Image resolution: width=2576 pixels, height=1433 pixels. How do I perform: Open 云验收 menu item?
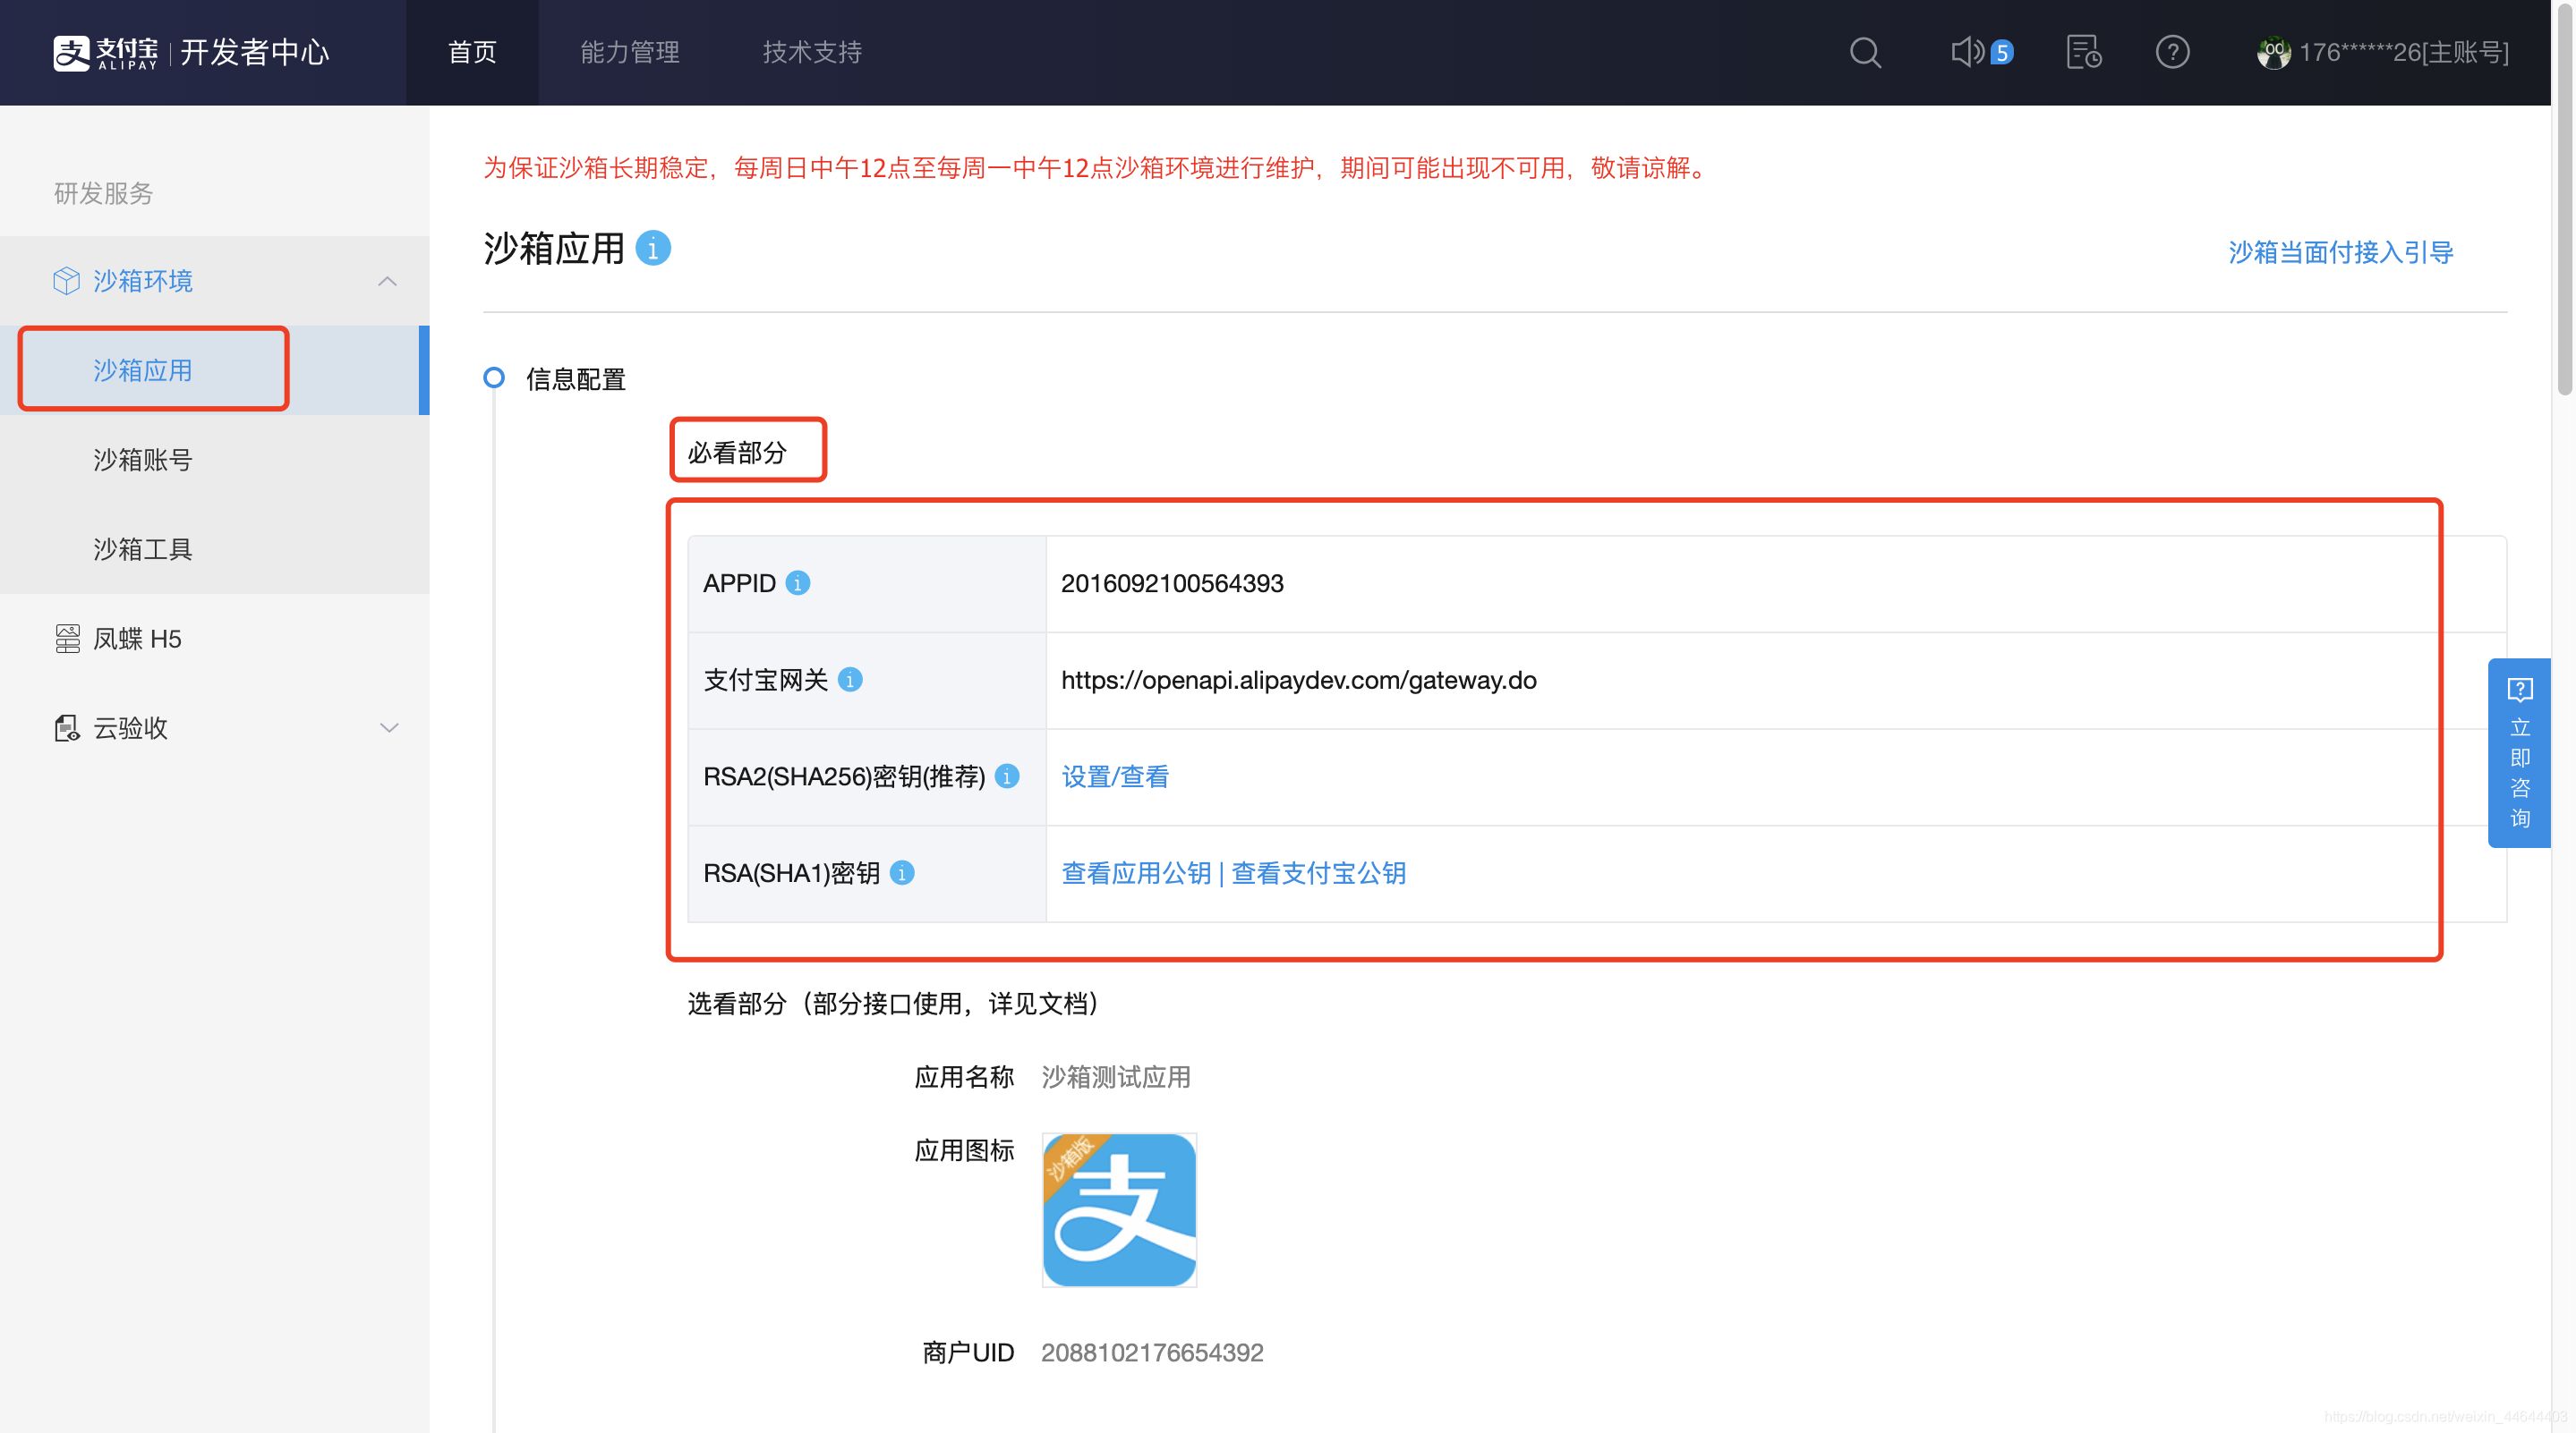coord(215,727)
